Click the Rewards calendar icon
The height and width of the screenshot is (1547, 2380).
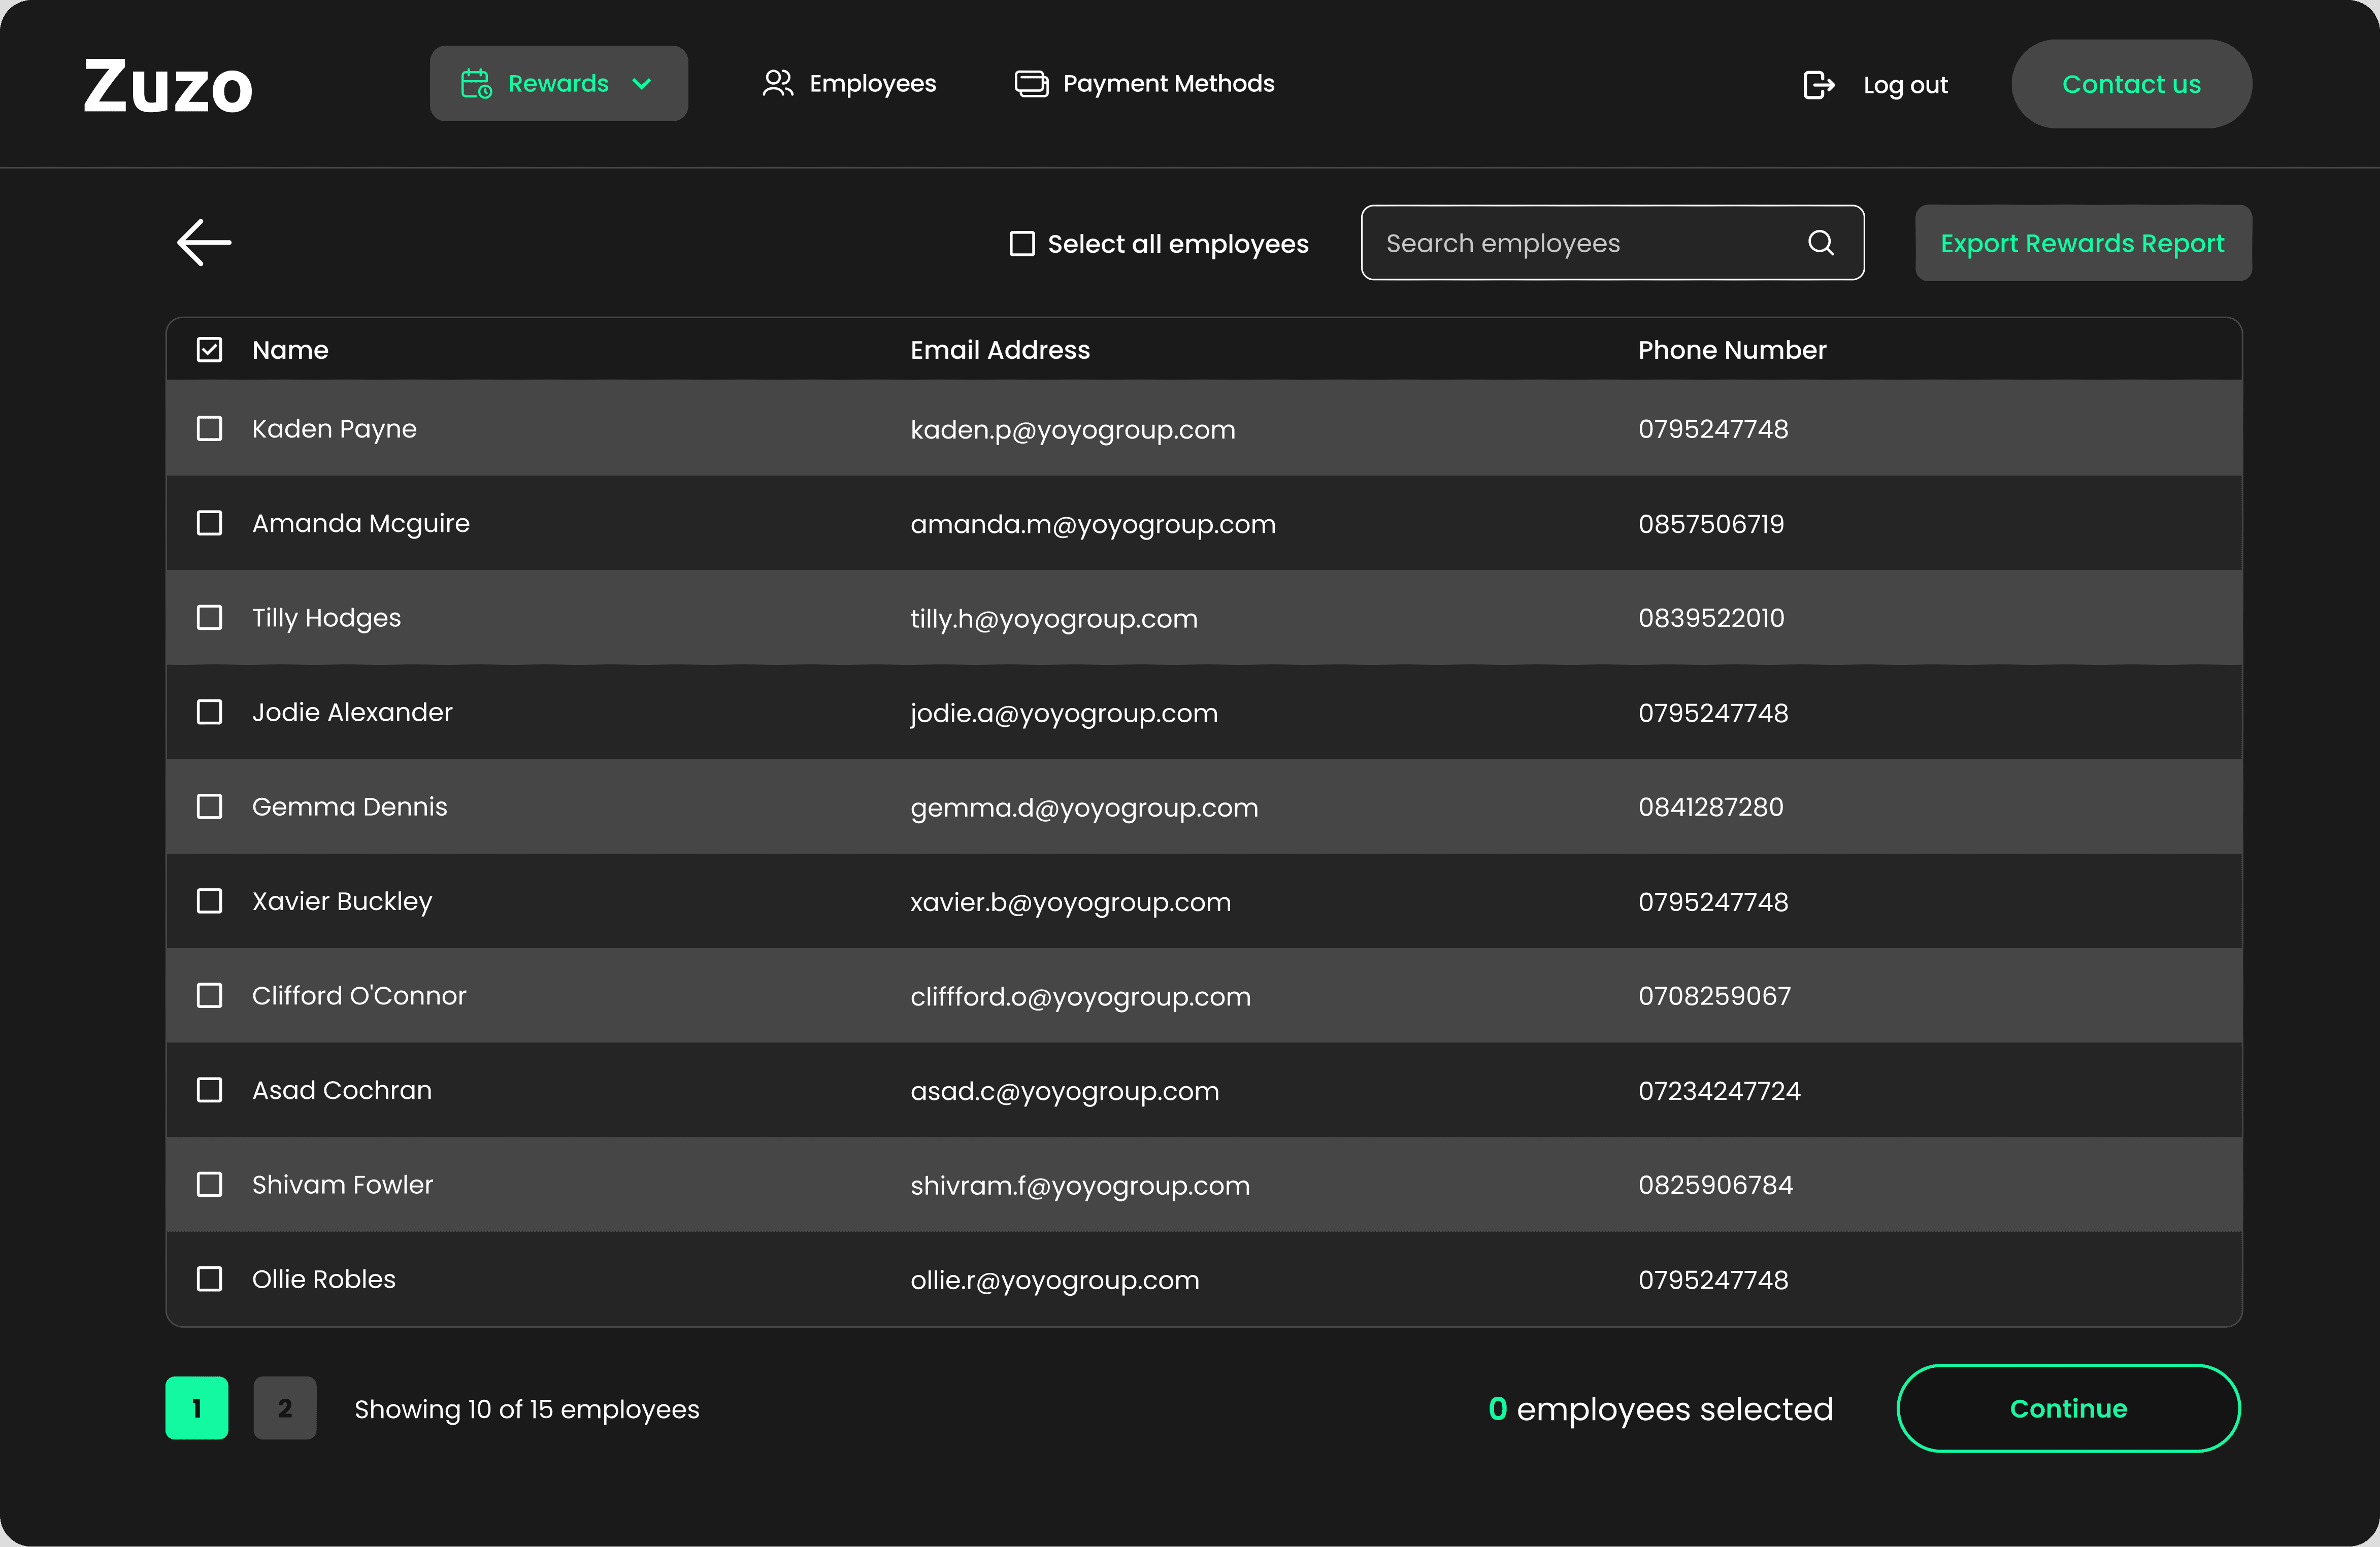click(476, 84)
